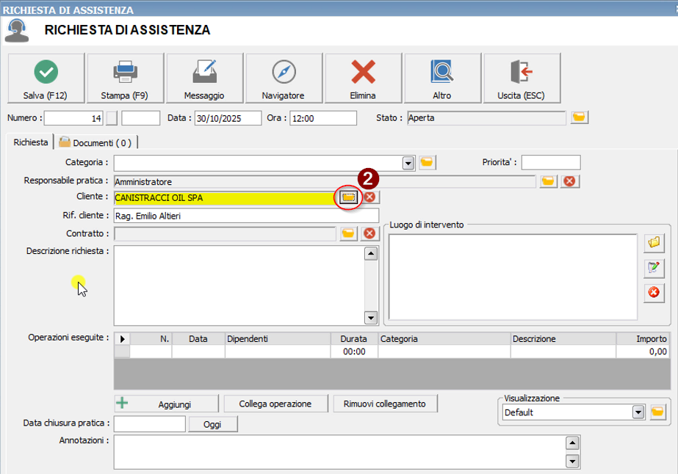Viewport: 678px width, 474px height.
Task: Open the Altro search options
Action: pyautogui.click(x=442, y=79)
